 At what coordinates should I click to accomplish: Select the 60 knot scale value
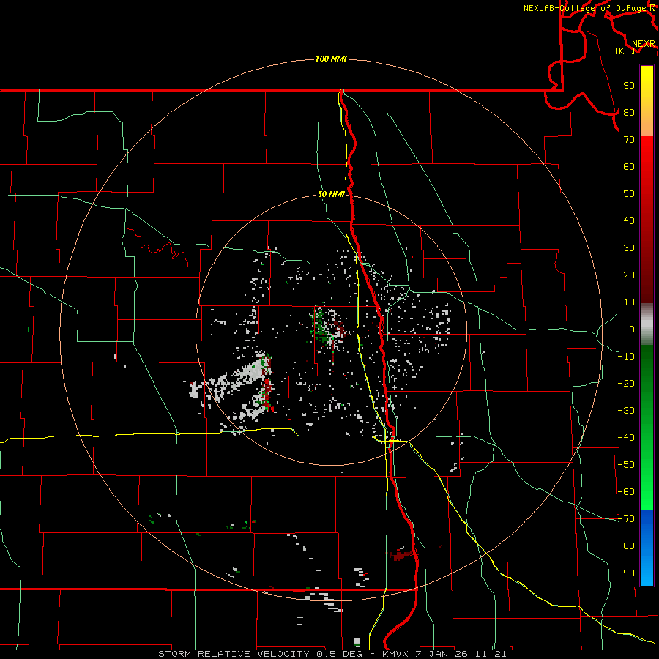629,167
